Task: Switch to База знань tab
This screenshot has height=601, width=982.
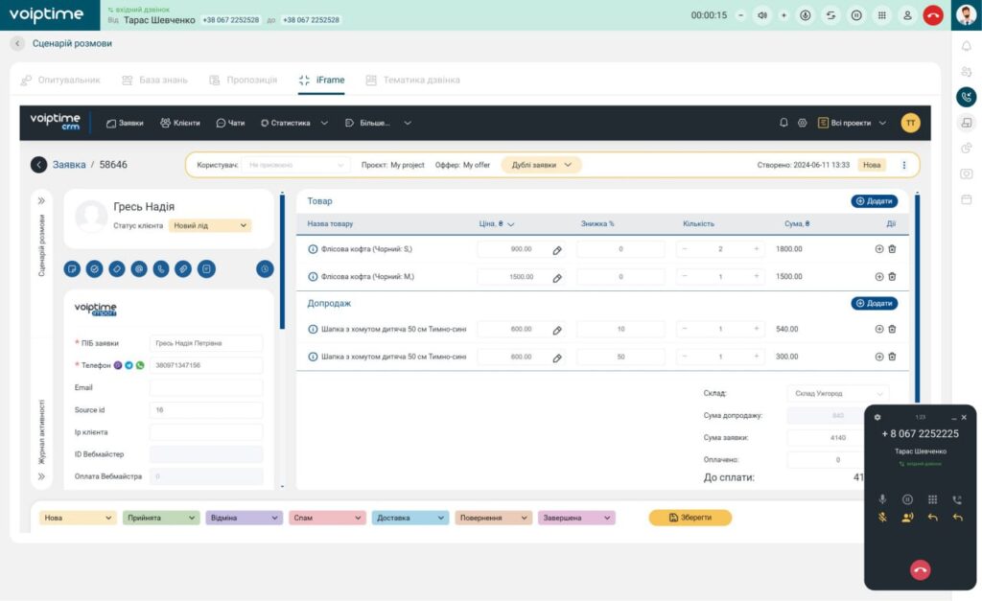Action: [154, 81]
